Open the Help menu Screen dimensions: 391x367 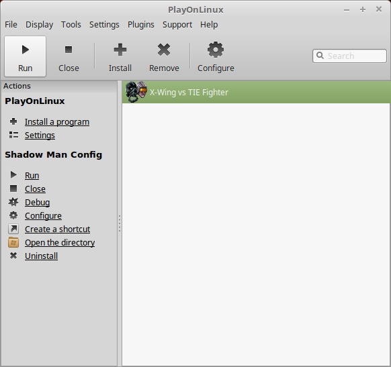pyautogui.click(x=209, y=25)
